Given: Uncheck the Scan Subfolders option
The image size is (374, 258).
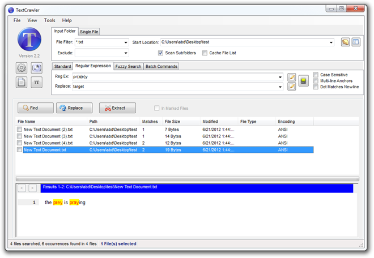Looking at the screenshot, I should pos(161,53).
